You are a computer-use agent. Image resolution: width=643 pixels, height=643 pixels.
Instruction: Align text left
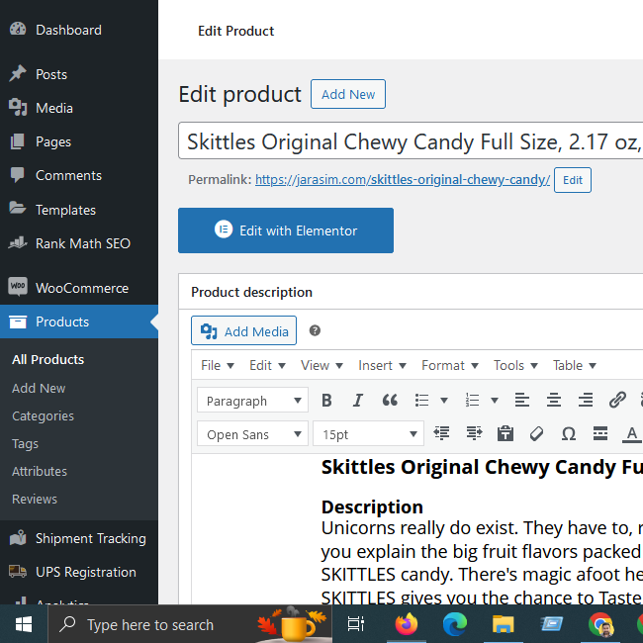click(522, 400)
